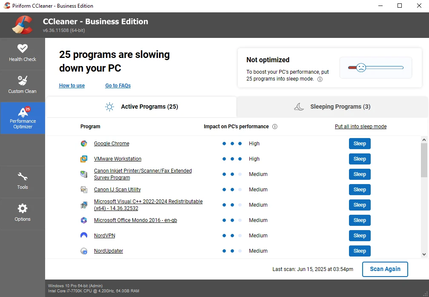The height and width of the screenshot is (297, 429).
Task: Click Put all into sleep mode
Action: [360, 127]
